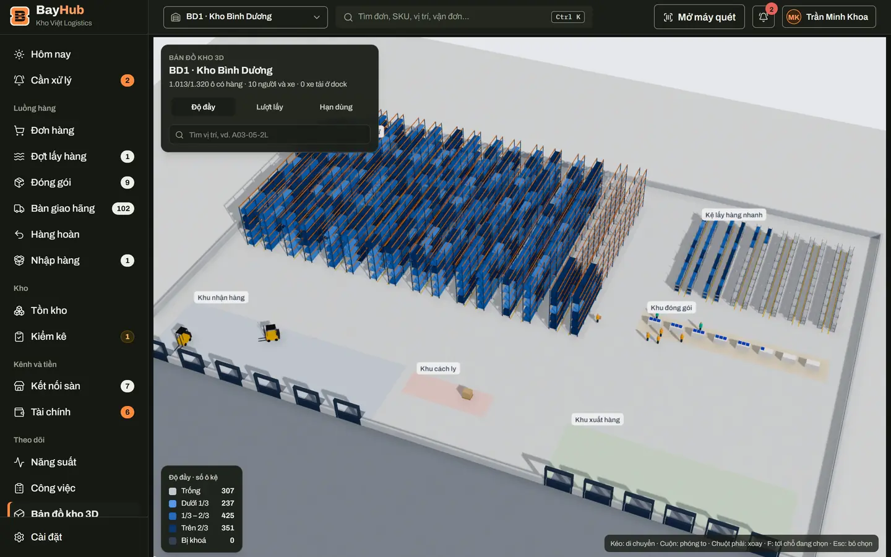Focus the Tìm vị trí location search box
The height and width of the screenshot is (557, 891).
pos(270,135)
